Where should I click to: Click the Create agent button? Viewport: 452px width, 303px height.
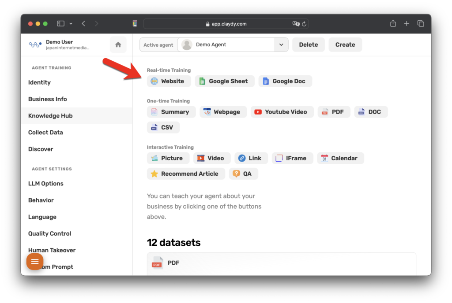point(345,44)
